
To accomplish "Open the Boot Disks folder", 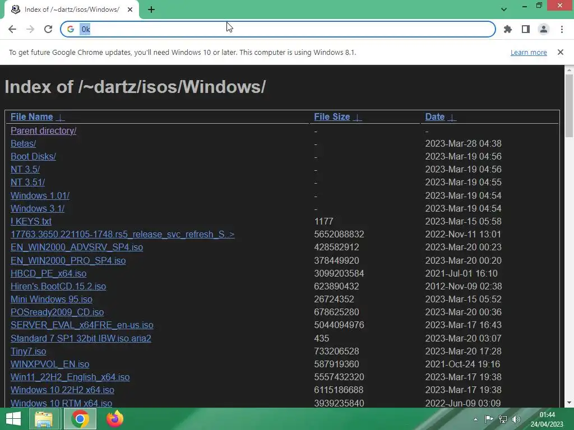I will (x=33, y=157).
